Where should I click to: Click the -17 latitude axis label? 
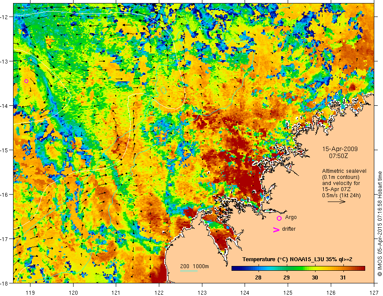[x=5, y=239]
